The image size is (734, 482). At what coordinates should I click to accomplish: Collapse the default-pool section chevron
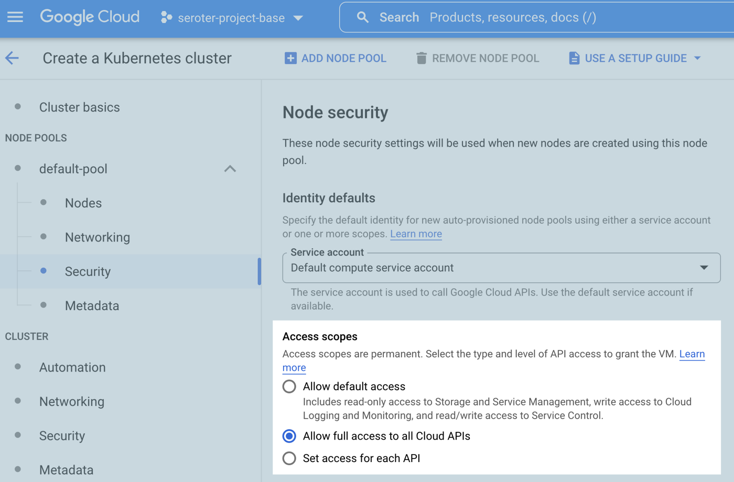click(x=230, y=169)
